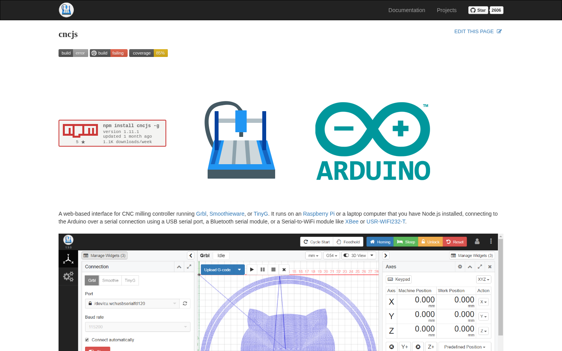Close the Axes widget

pos(490,267)
